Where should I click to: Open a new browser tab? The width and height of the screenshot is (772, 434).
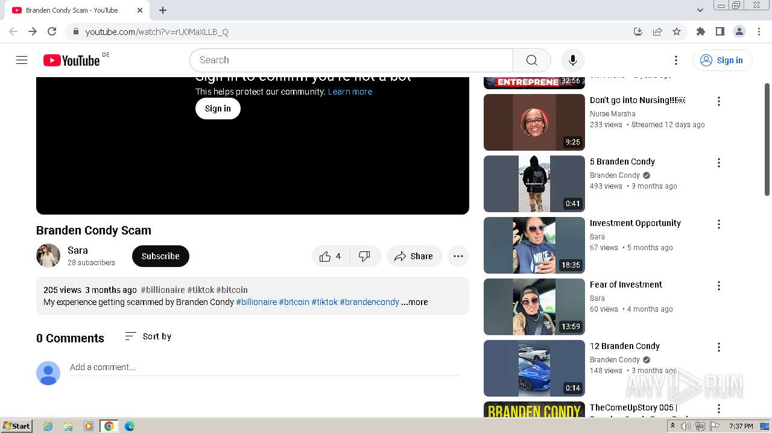163,10
